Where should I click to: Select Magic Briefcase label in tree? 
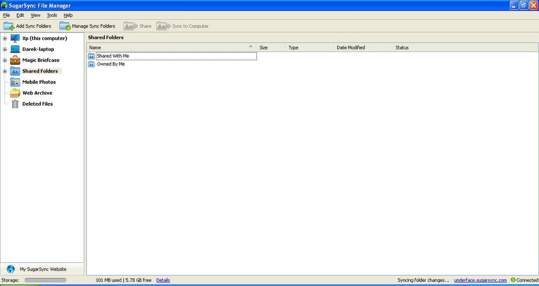coord(41,60)
